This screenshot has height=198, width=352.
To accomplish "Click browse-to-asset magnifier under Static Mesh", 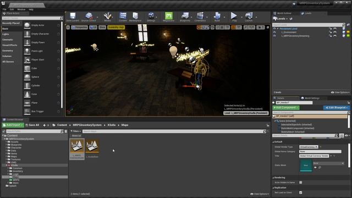I will click(320, 167).
